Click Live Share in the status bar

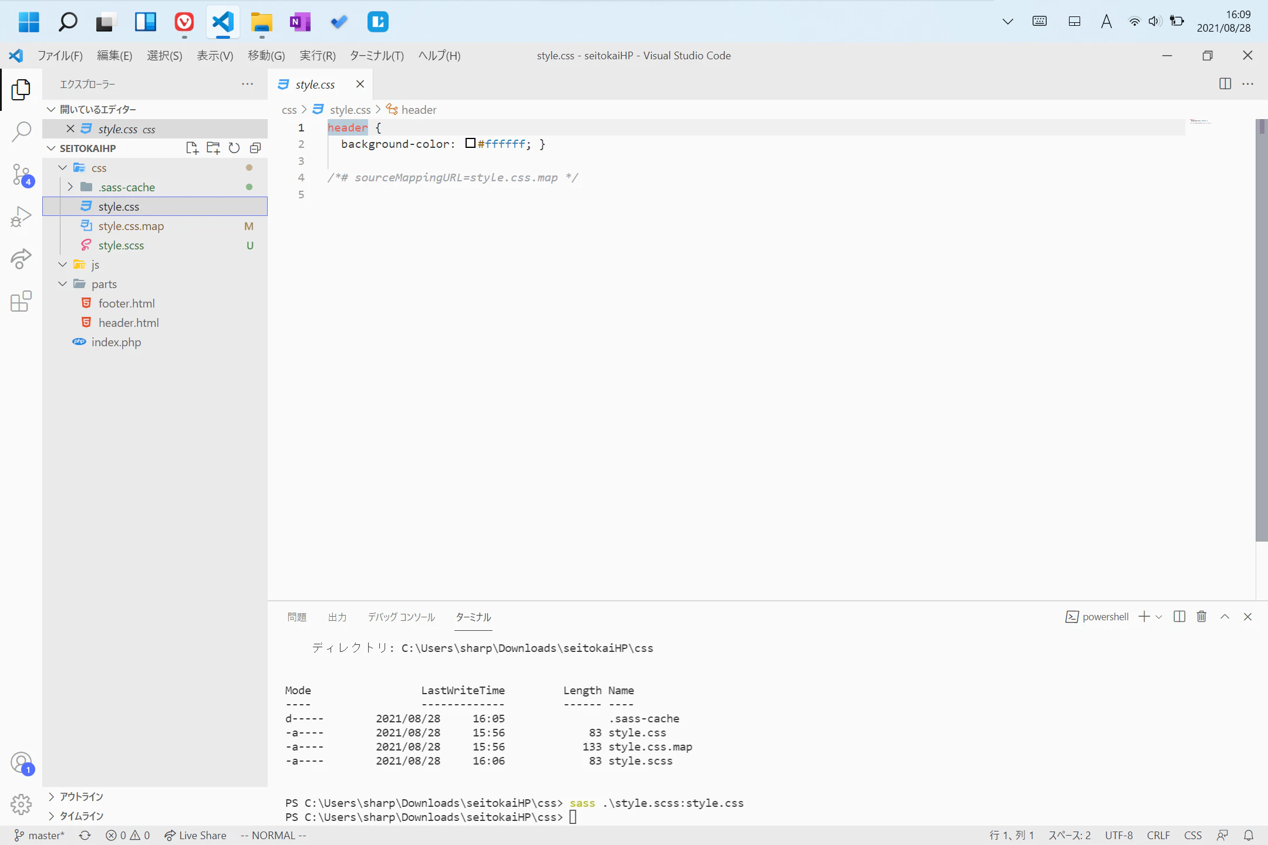pos(195,835)
